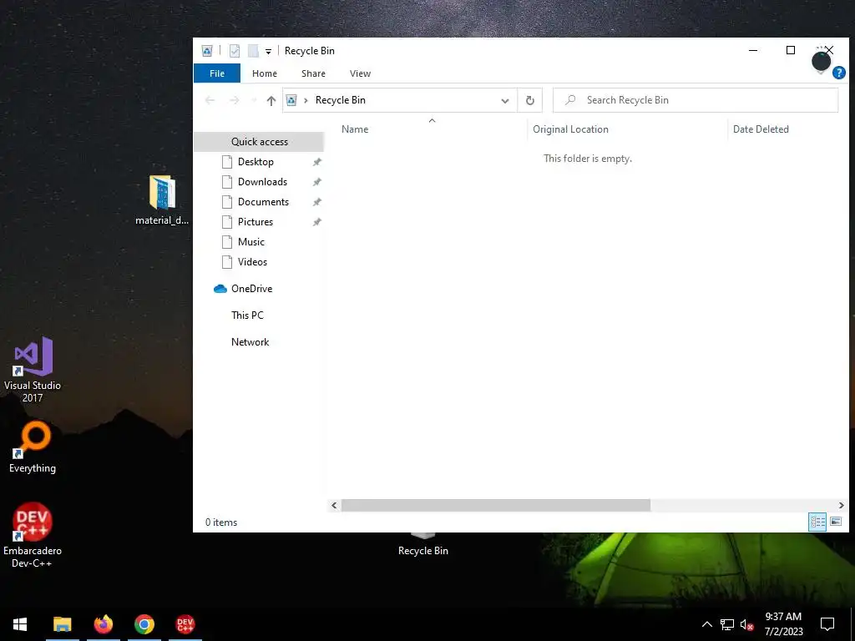Viewport: 855px width, 641px height.
Task: Open File Explorer from the taskbar
Action: (x=62, y=624)
